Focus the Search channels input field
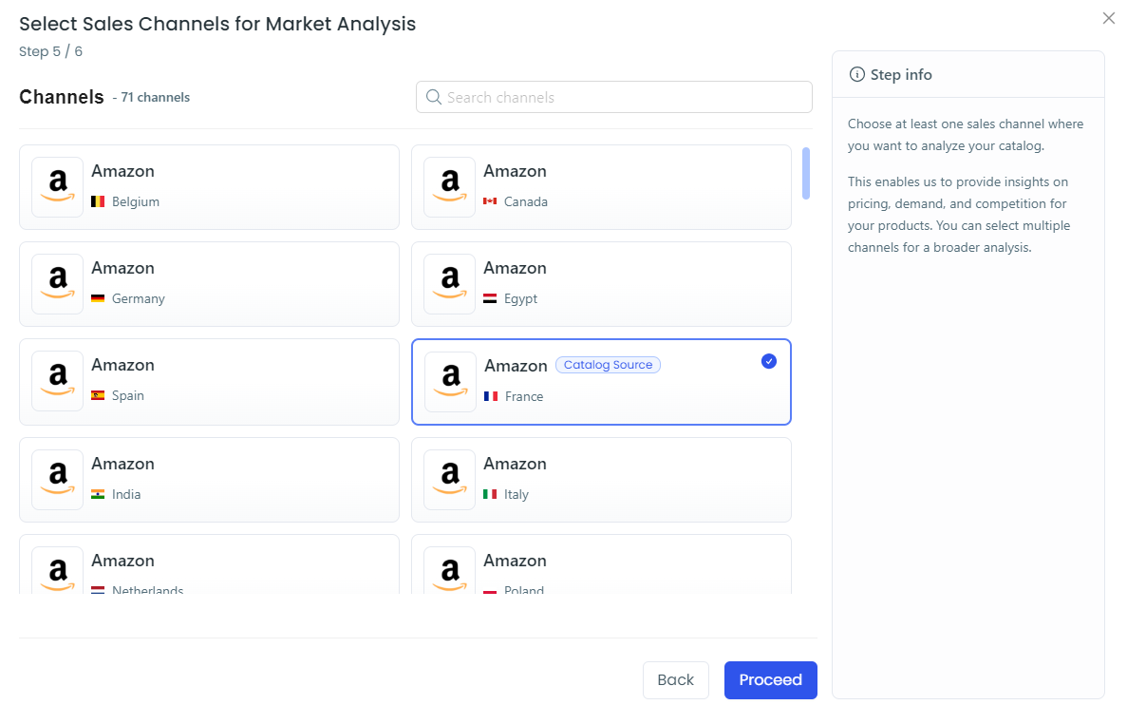This screenshot has height=705, width=1127. pyautogui.click(x=613, y=97)
